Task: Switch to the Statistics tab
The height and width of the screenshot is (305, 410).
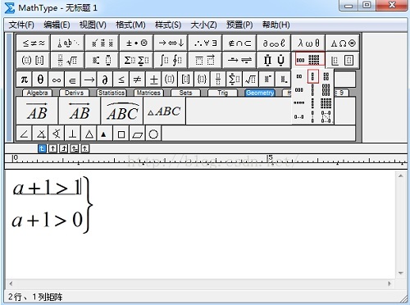Action: [x=112, y=93]
